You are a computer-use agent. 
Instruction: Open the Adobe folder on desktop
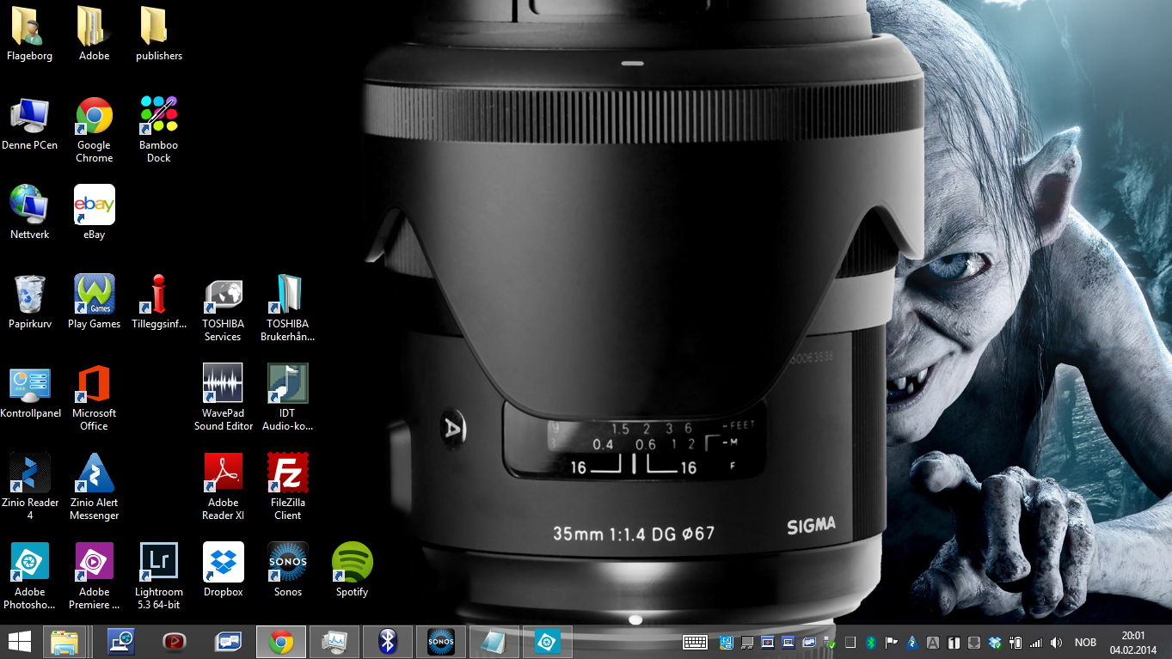point(94,34)
